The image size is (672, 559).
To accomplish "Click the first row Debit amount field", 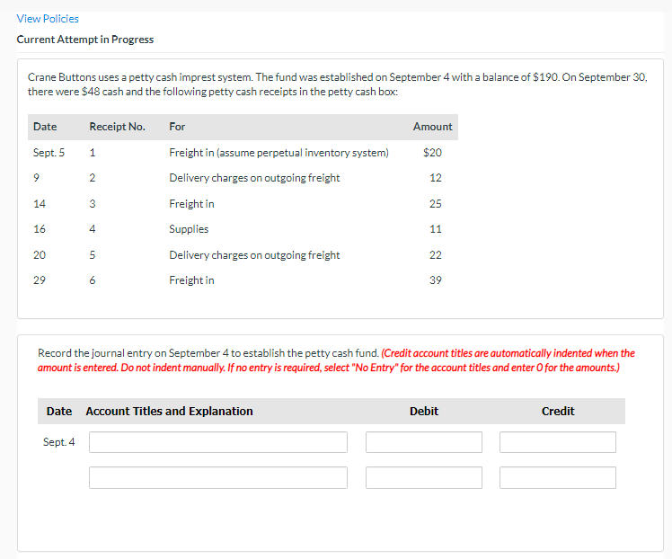I will (424, 442).
